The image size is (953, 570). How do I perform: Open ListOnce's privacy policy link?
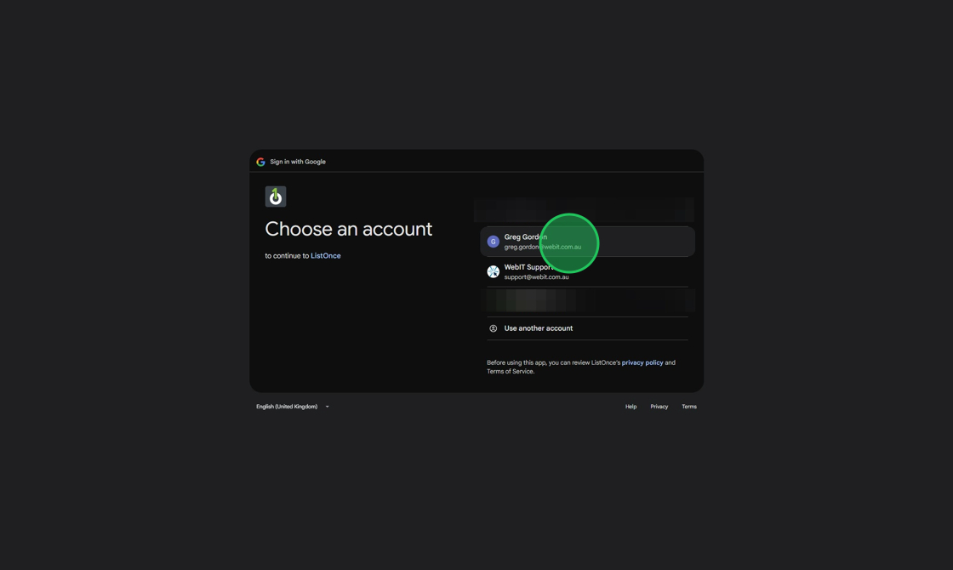tap(642, 362)
